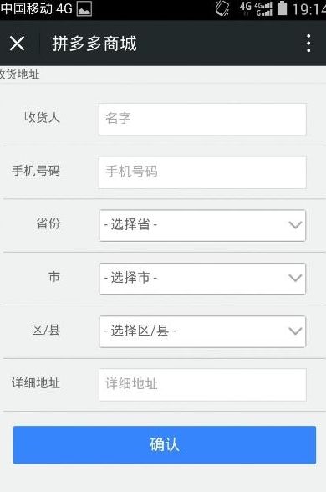Screen dimensions: 326x492
Task: Tap the image notification icon in status bar
Action: pos(84,8)
